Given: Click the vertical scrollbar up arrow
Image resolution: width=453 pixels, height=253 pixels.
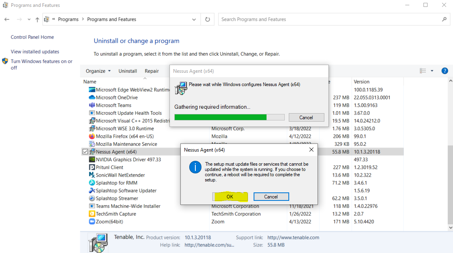Looking at the screenshot, I should [x=451, y=82].
